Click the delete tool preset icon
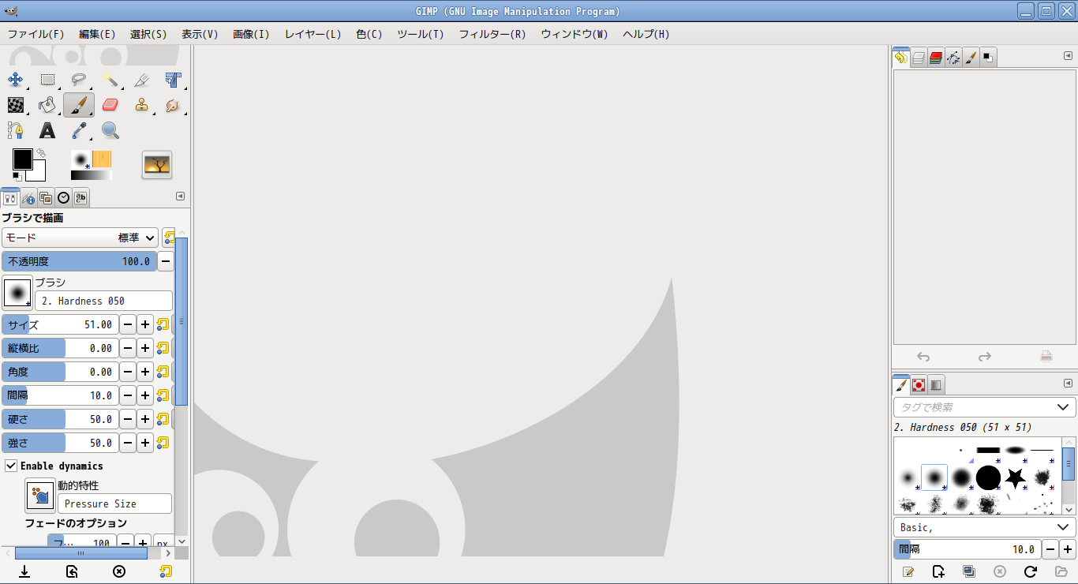Viewport: 1078px width, 584px height. tap(119, 571)
